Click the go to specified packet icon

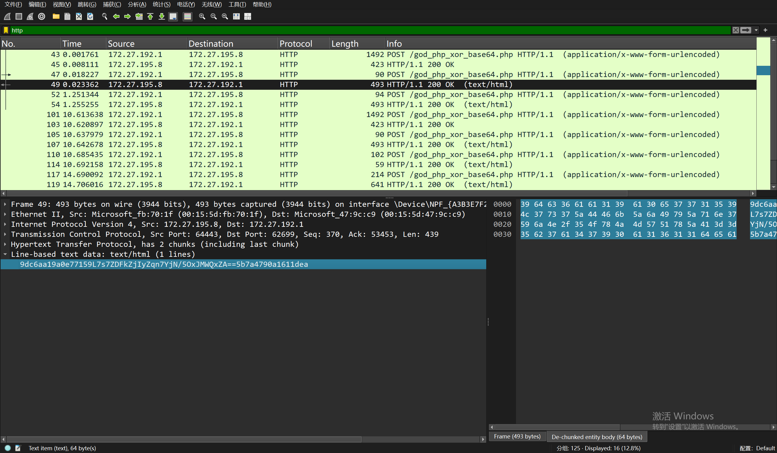click(139, 16)
